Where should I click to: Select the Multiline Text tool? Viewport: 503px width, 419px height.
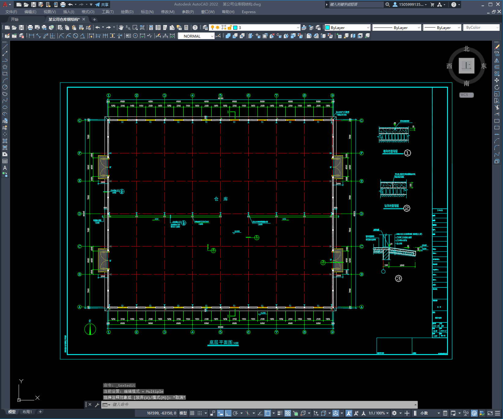pos(5,168)
